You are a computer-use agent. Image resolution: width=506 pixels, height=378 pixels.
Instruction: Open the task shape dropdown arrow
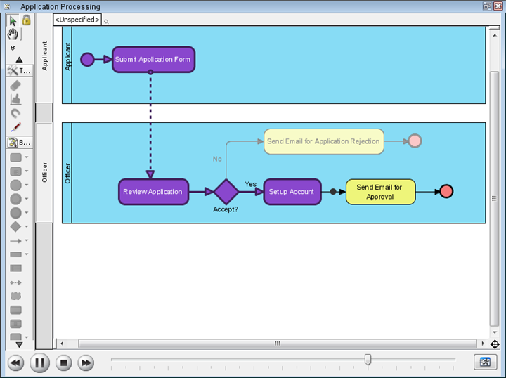point(27,157)
